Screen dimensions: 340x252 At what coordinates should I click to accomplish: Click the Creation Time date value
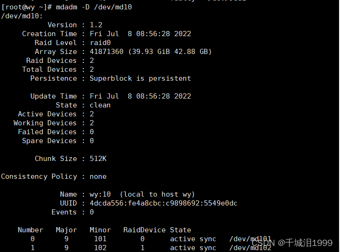tap(140, 34)
